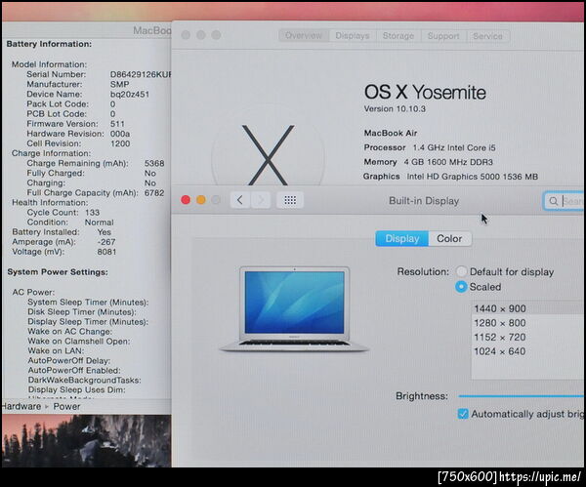The height and width of the screenshot is (487, 586).
Task: Select Default for display resolution
Action: [x=461, y=271]
